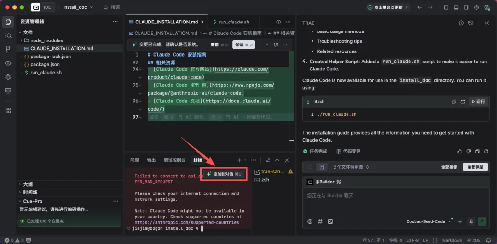Toggle the secondary right sidebar layout
Screen dimensions: 497x244
(x=466, y=7)
